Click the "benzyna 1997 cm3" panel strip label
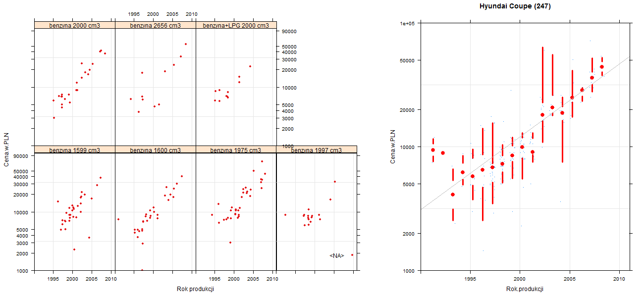The image size is (644, 297). 317,150
